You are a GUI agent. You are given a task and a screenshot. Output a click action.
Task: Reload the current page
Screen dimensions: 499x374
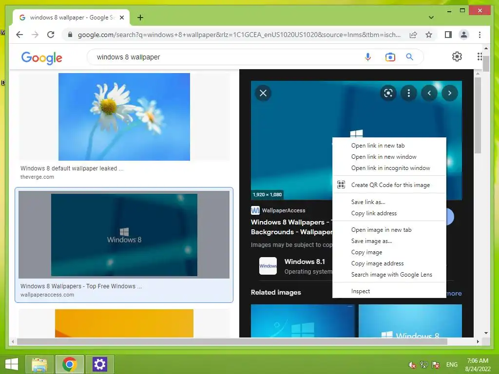[51, 35]
